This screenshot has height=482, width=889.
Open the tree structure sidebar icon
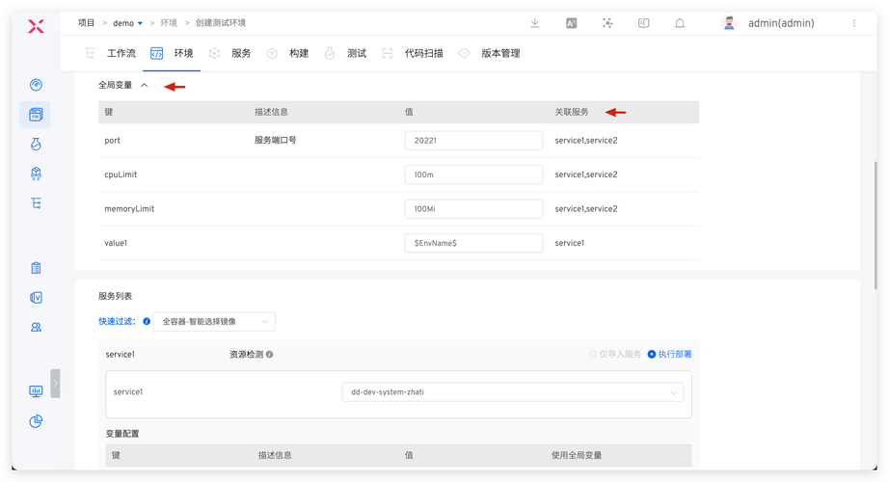(36, 203)
